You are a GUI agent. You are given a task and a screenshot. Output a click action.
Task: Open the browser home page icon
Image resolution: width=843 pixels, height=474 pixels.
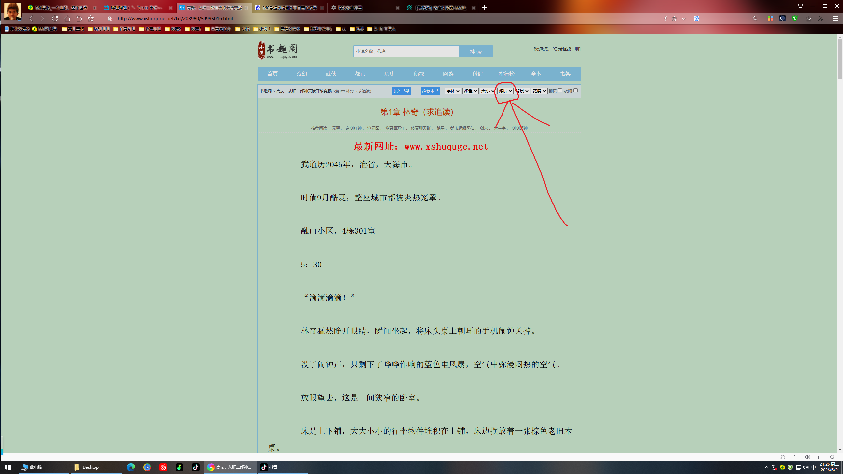(67, 19)
